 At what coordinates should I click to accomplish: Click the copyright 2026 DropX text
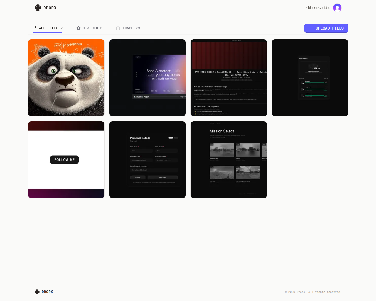point(313,292)
